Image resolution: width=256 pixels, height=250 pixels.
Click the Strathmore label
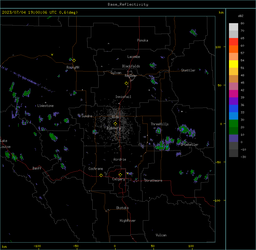coord(153,181)
